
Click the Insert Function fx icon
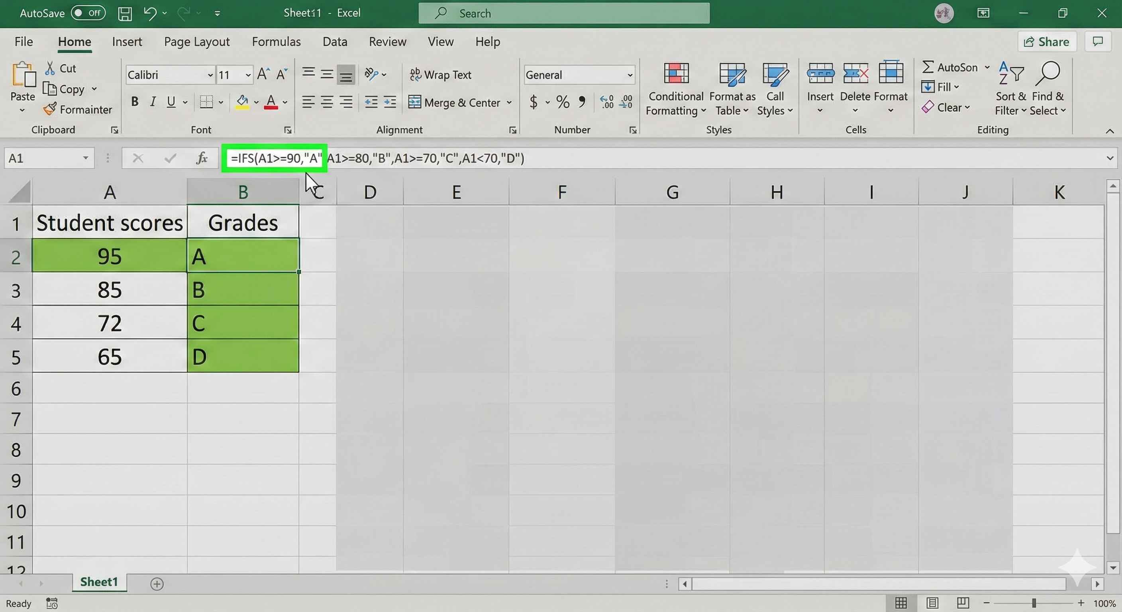tap(202, 158)
